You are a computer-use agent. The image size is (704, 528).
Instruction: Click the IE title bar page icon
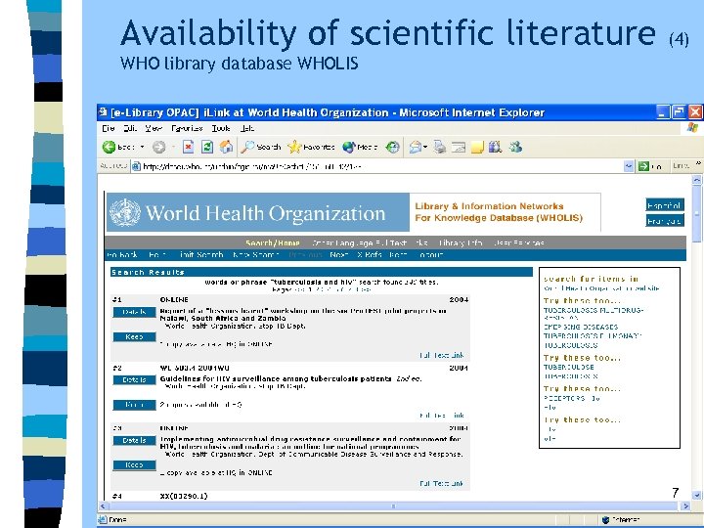click(103, 111)
